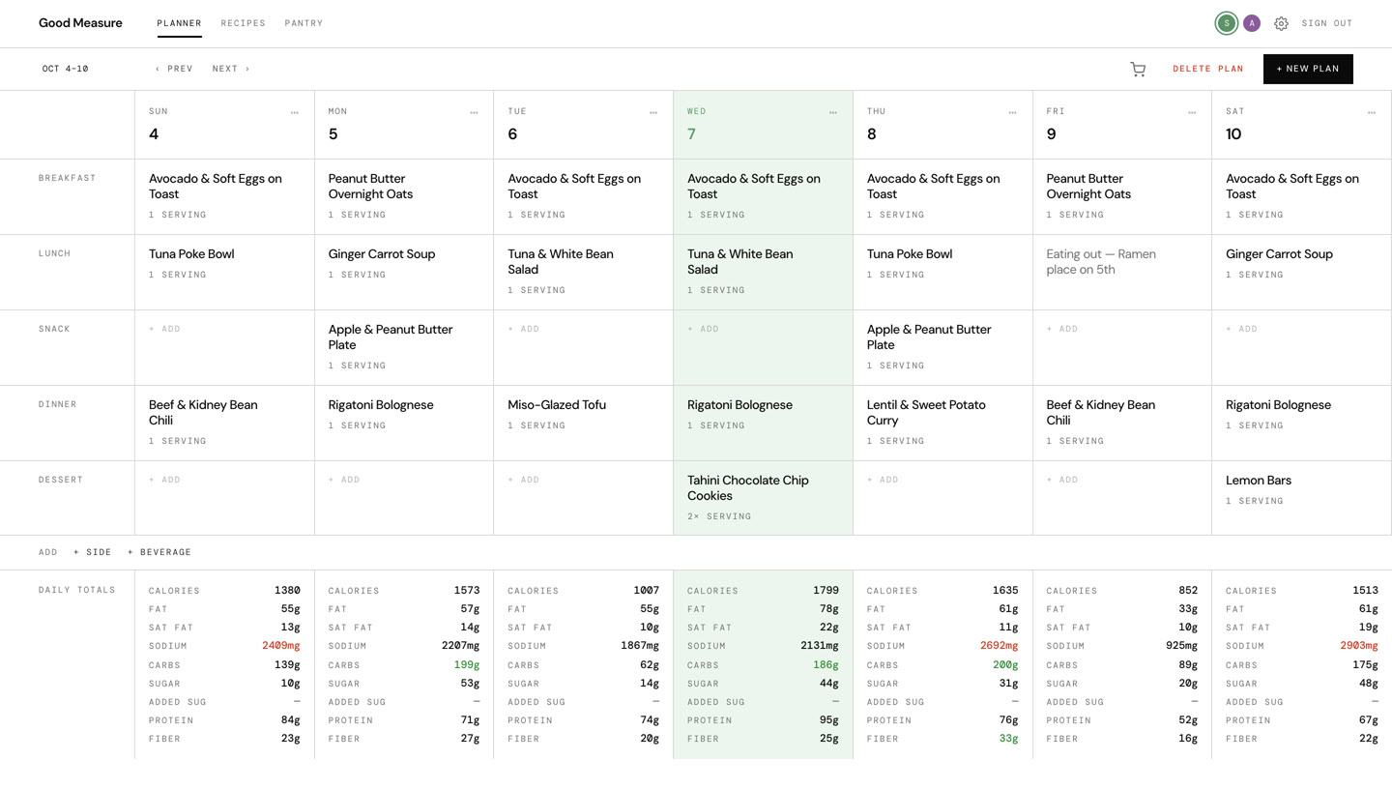Click Saturday's red sodium value 2903mg
This screenshot has width=1392, height=790.
click(x=1358, y=646)
